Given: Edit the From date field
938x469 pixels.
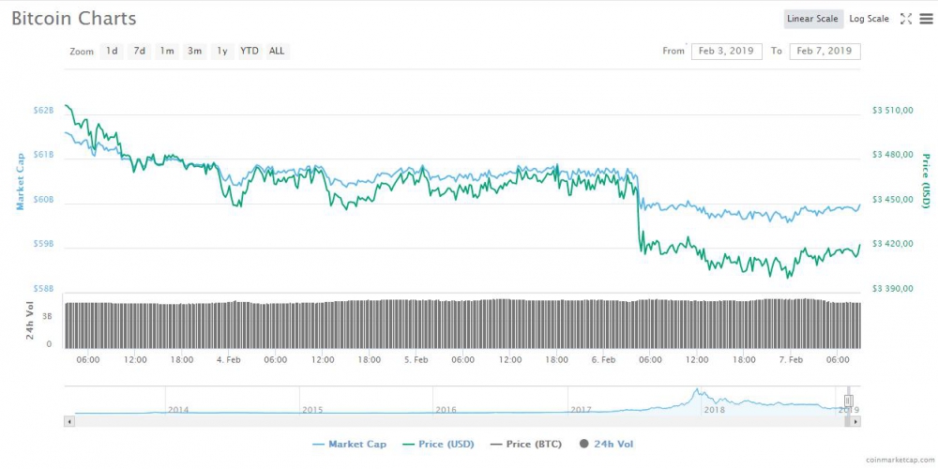Looking at the screenshot, I should pyautogui.click(x=727, y=52).
